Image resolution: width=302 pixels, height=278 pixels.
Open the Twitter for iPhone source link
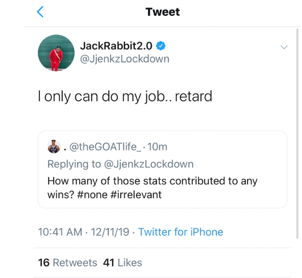point(181,232)
